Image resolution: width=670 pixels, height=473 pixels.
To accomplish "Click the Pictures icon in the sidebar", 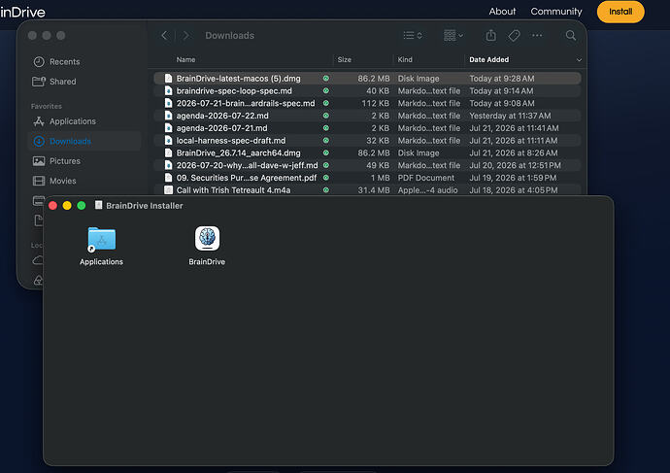I will click(x=39, y=161).
